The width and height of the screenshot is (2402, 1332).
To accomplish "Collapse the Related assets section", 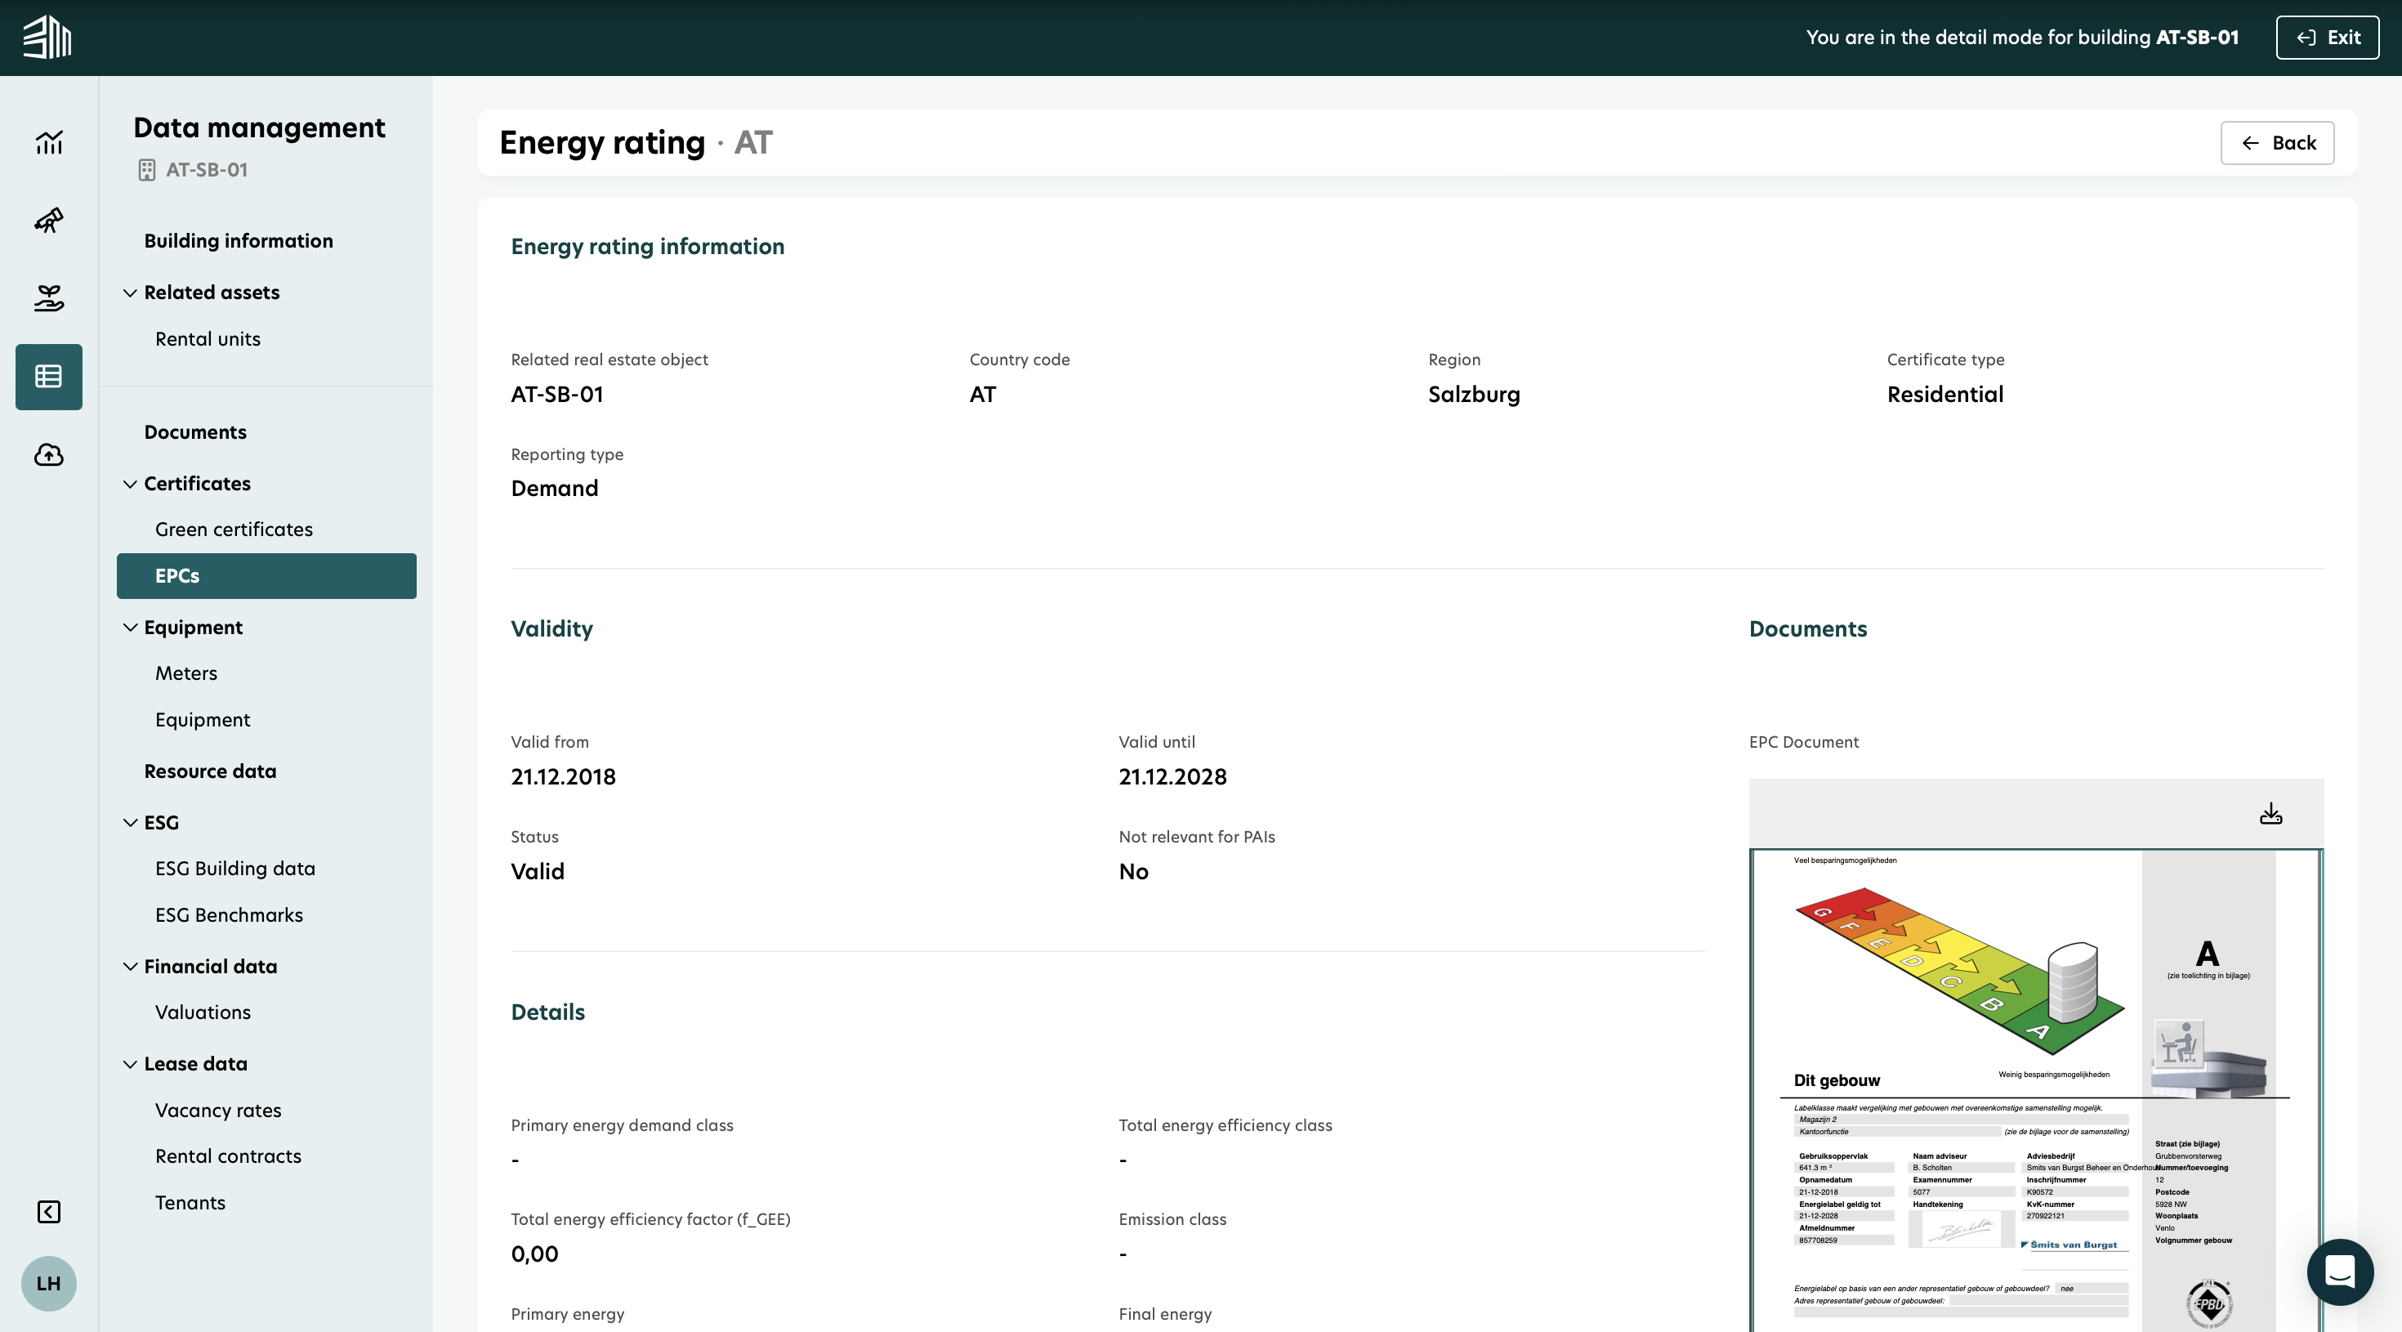I will 131,293.
